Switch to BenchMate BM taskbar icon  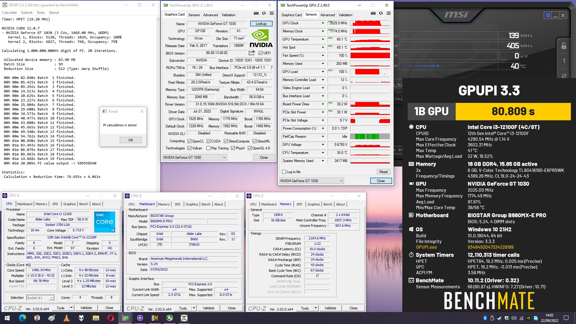[155, 318]
